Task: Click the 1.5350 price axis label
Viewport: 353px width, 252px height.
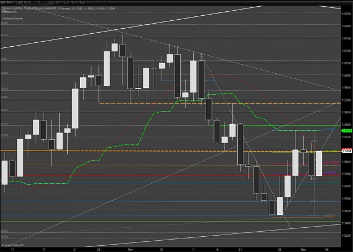Action: pos(346,236)
